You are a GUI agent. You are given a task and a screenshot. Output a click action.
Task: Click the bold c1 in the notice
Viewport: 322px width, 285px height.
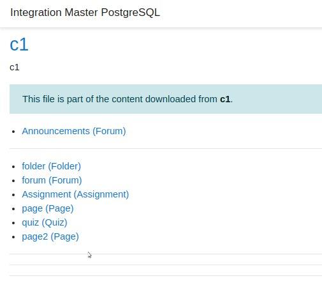pyautogui.click(x=225, y=99)
